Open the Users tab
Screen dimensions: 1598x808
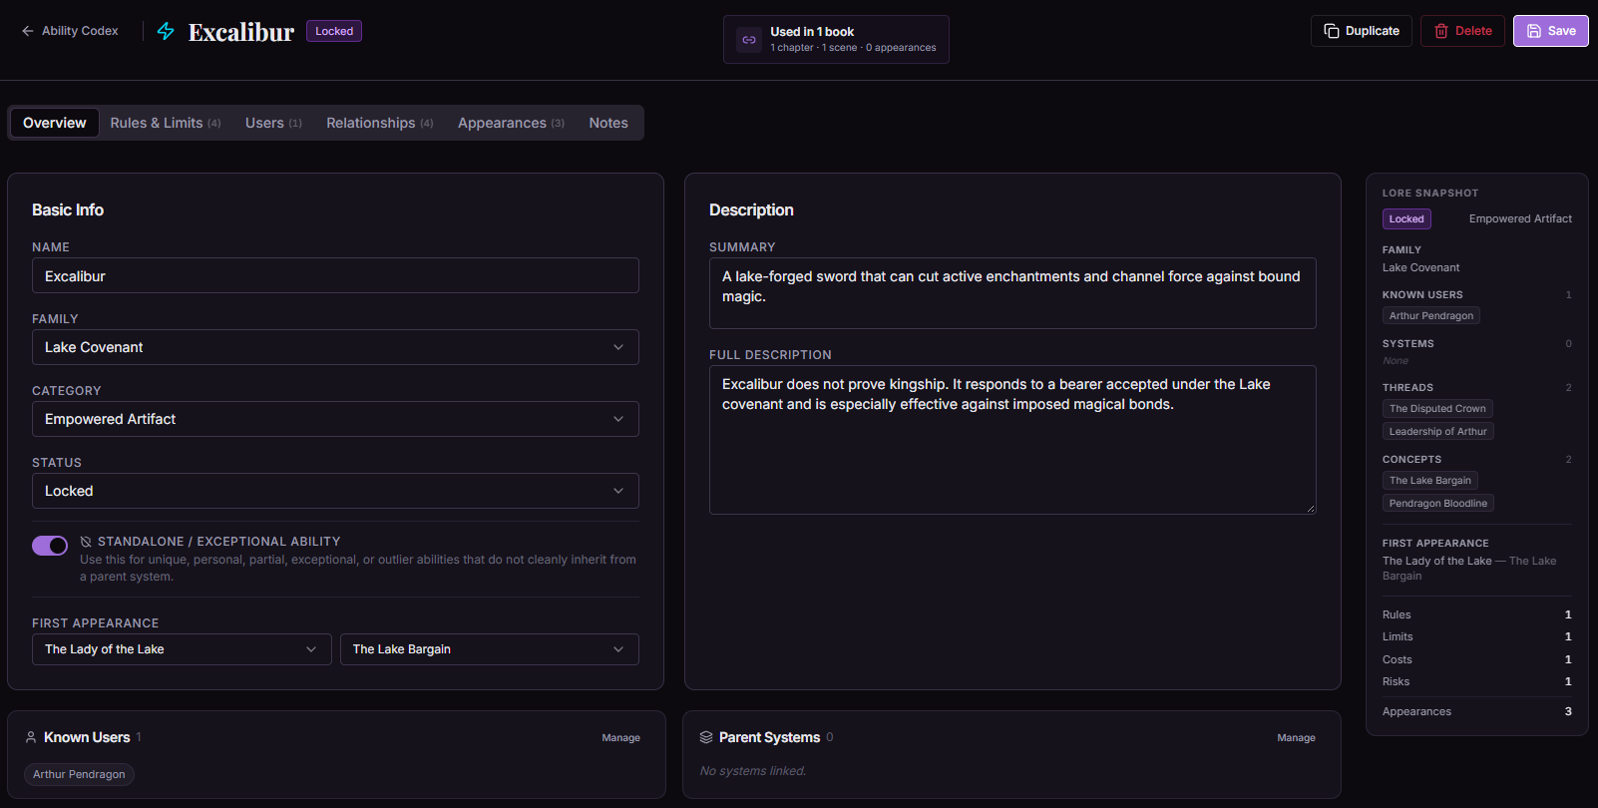pyautogui.click(x=273, y=123)
